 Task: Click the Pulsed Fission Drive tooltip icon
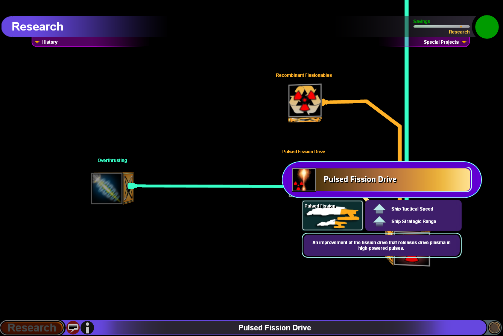(304, 179)
